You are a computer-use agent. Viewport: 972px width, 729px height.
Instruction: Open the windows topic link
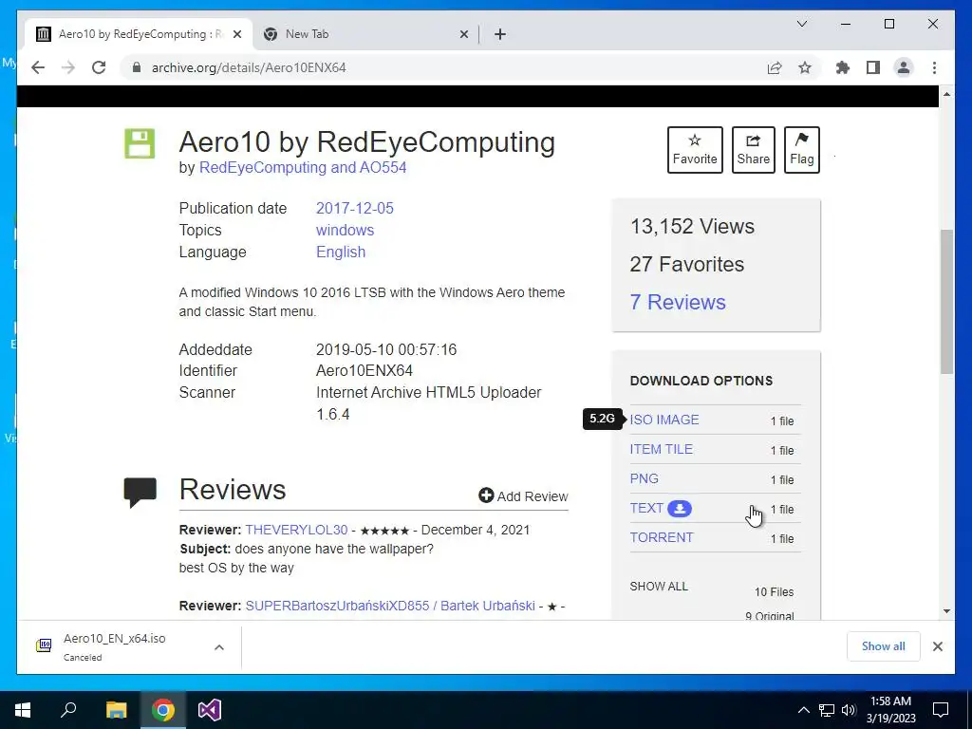[x=345, y=230]
